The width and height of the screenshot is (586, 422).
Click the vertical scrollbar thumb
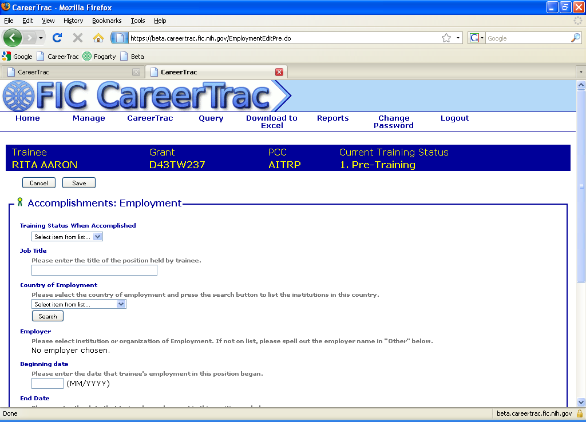tap(581, 186)
